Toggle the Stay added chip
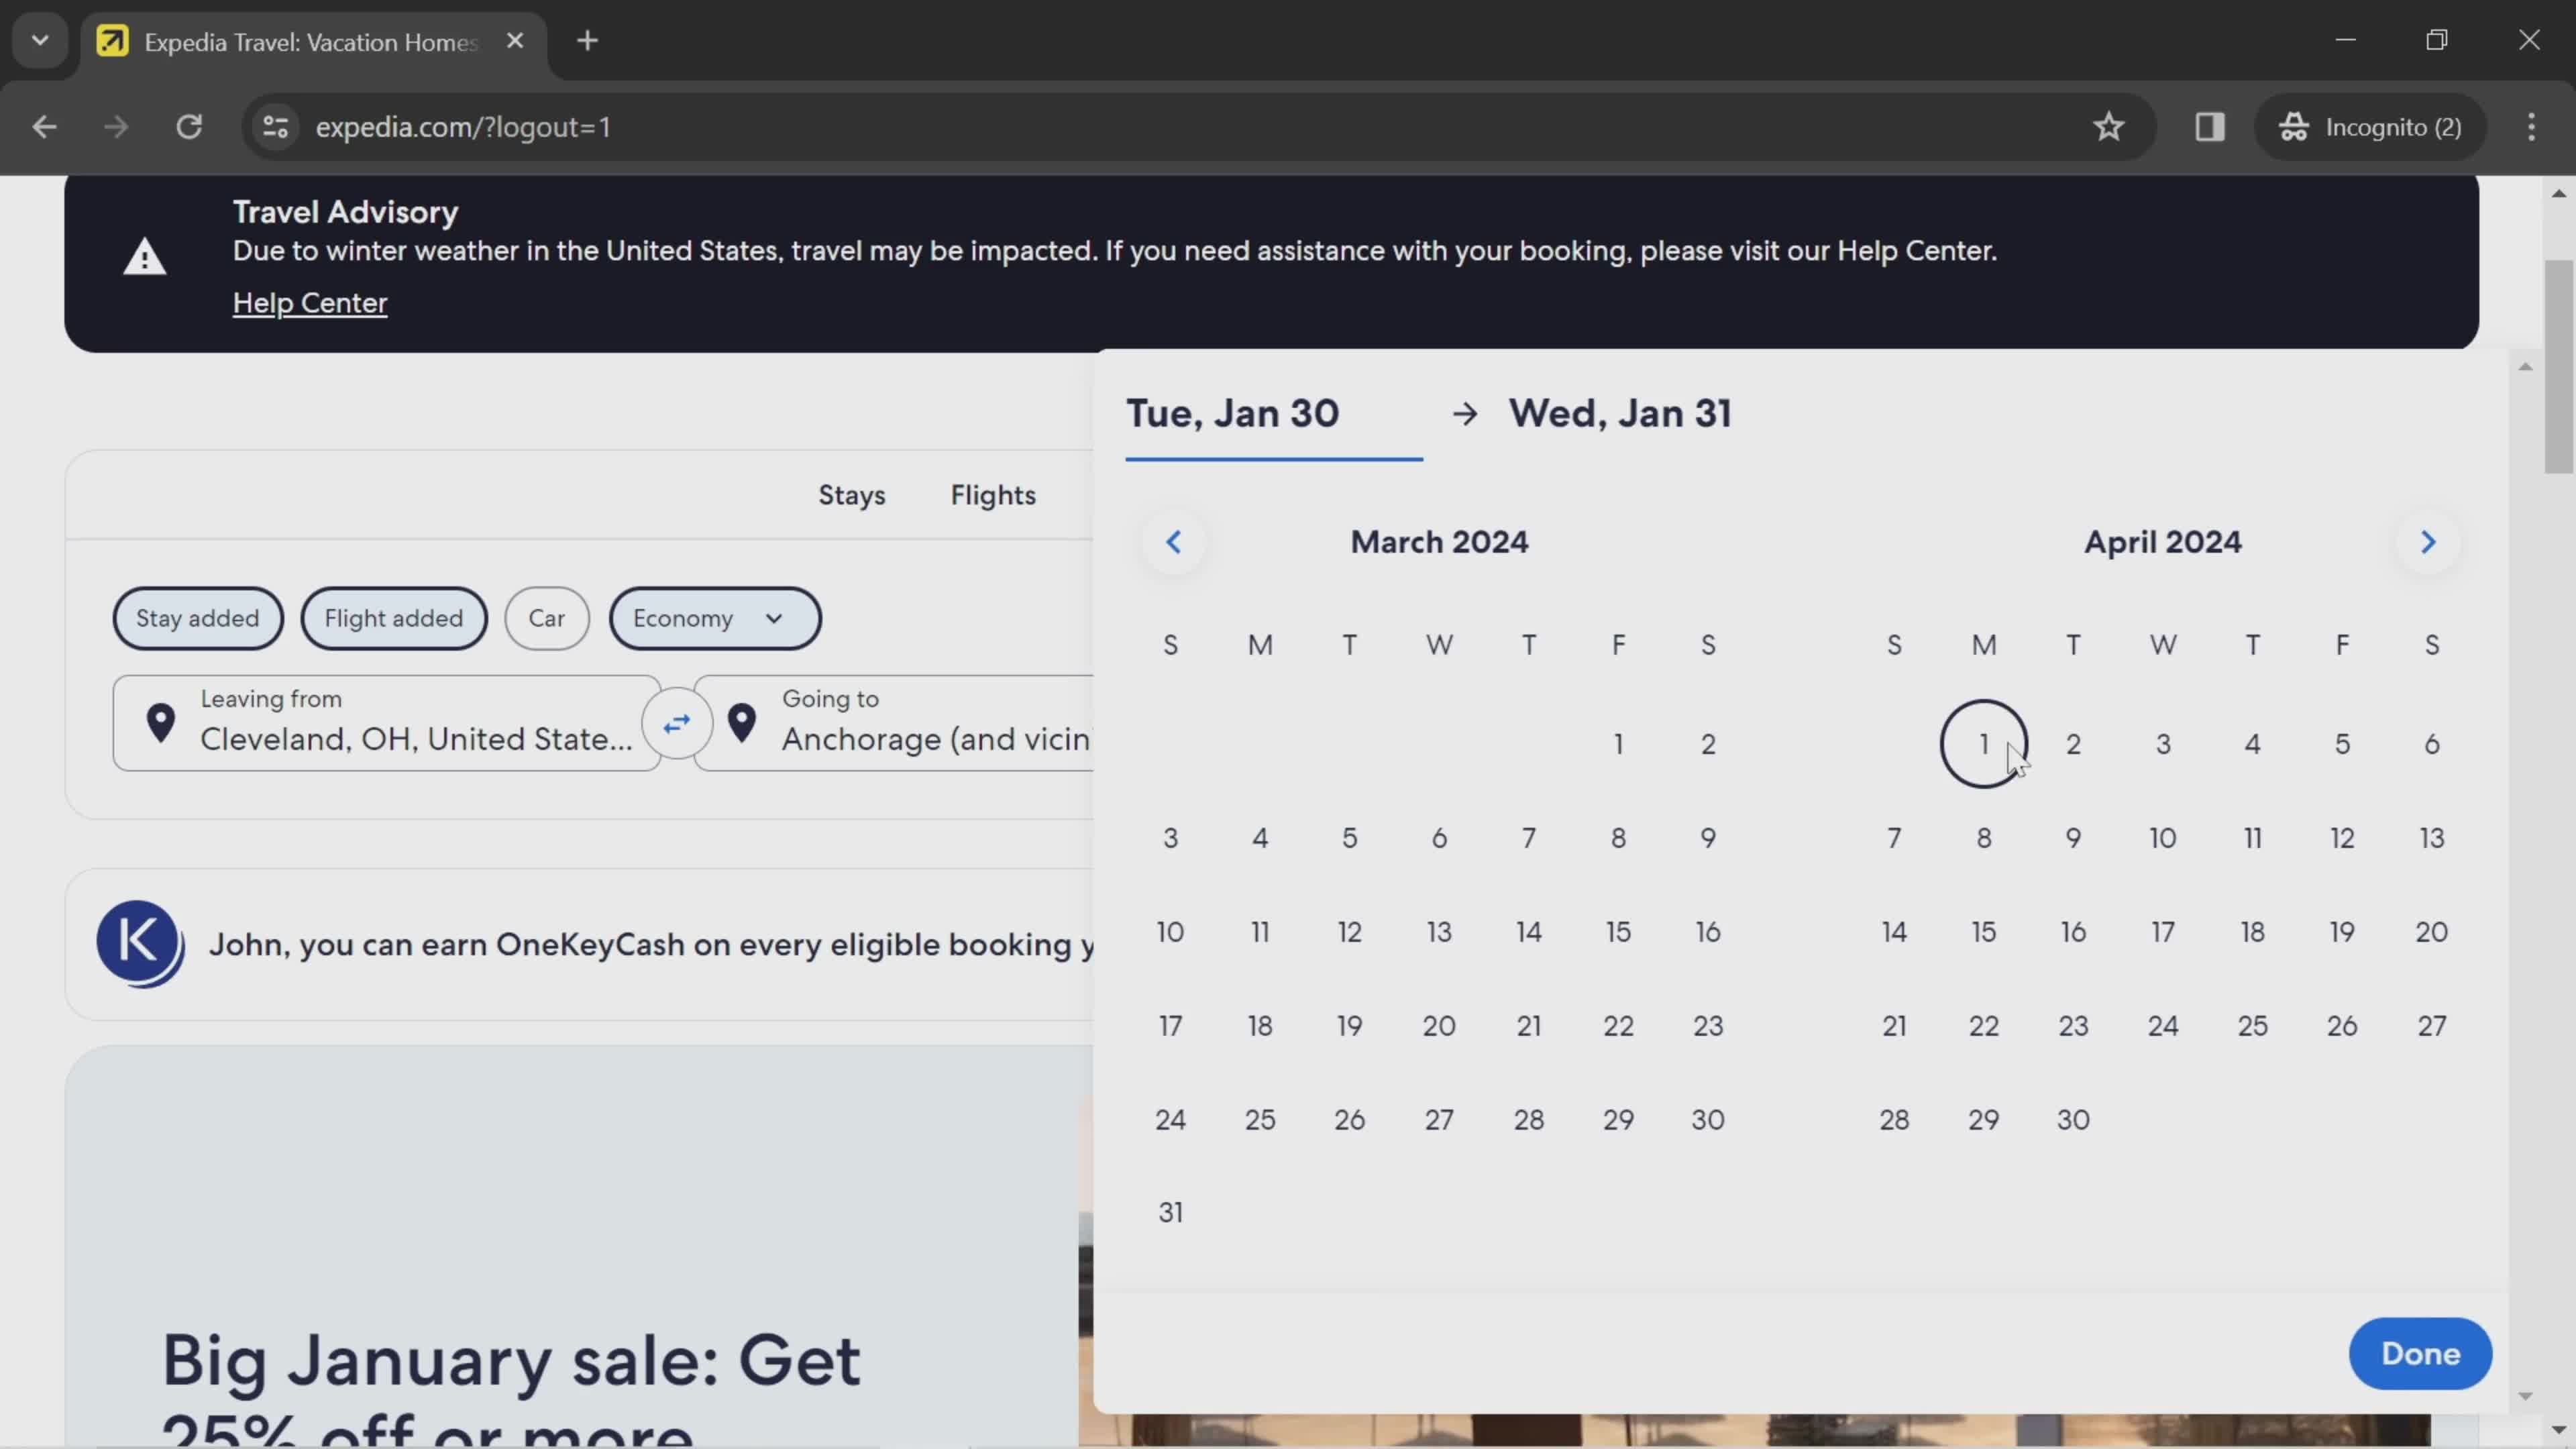 pyautogui.click(x=198, y=618)
